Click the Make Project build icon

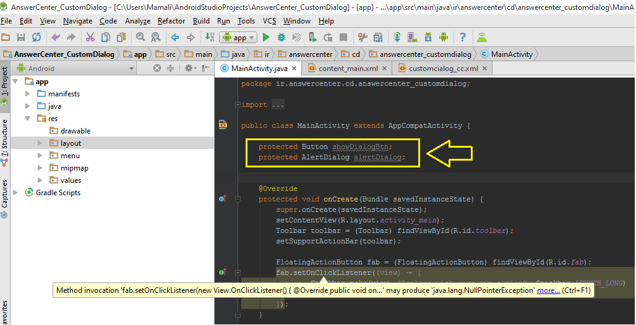pyautogui.click(x=208, y=38)
